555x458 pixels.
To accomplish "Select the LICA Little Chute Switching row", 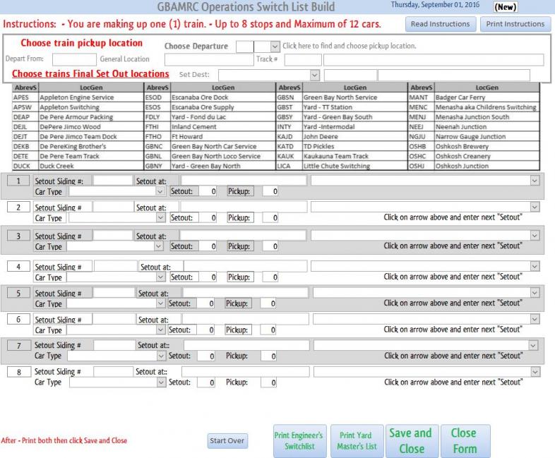I will point(342,166).
